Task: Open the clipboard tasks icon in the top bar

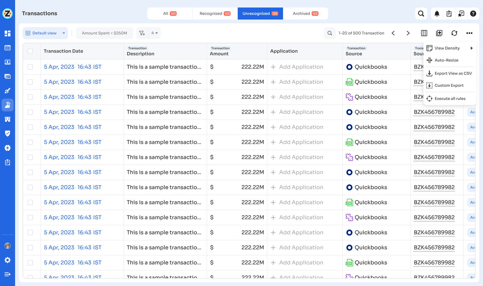Action: [x=449, y=14]
